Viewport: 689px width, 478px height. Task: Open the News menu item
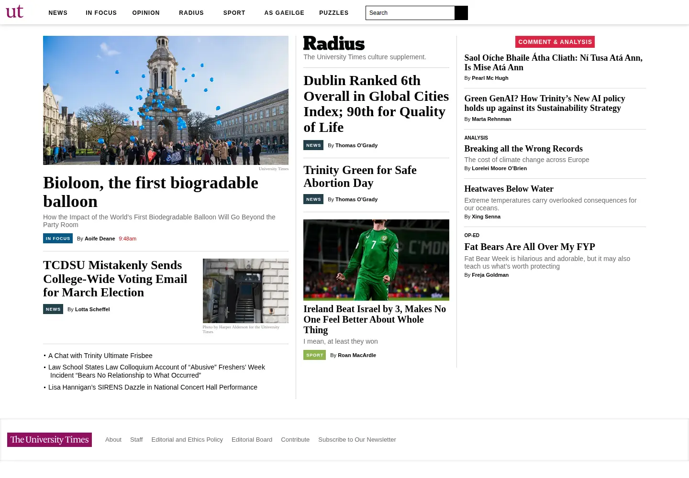(x=58, y=13)
